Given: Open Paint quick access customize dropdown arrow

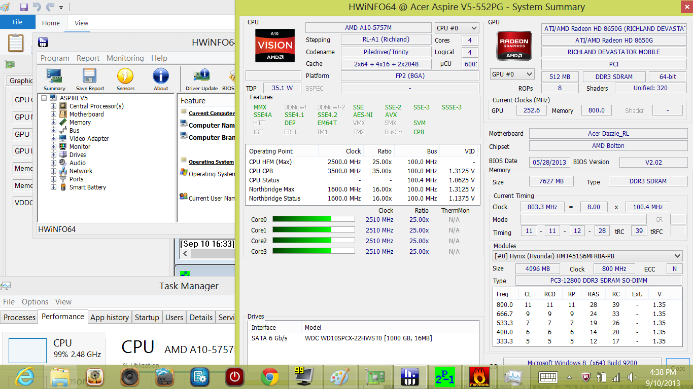Looking at the screenshot, I should [x=61, y=8].
